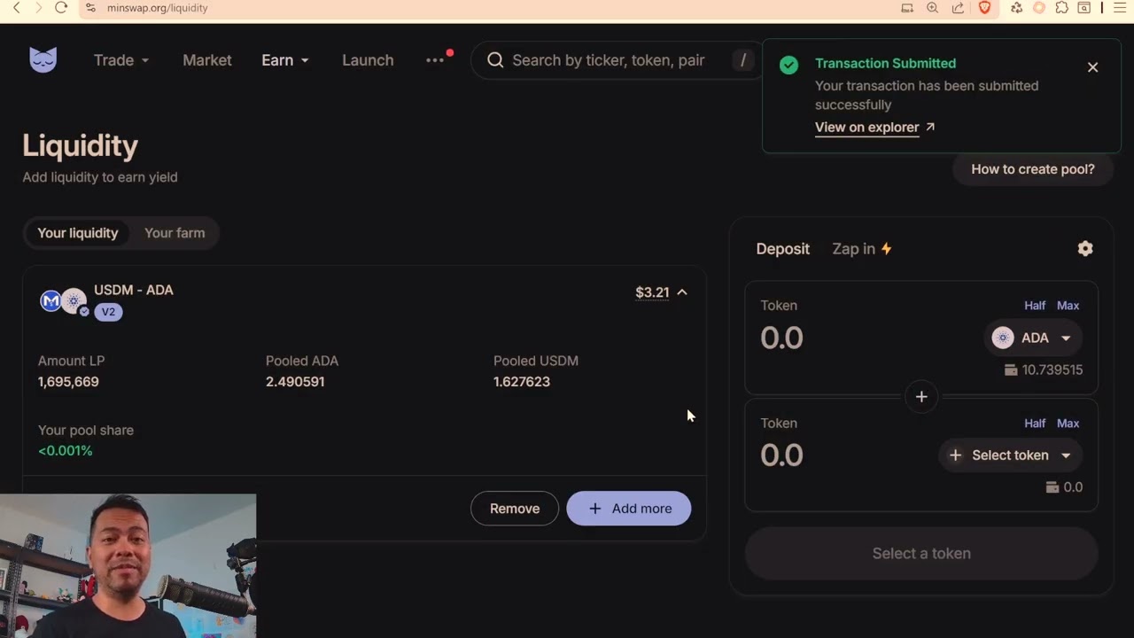Screen dimensions: 1134x638
Task: Click the disabled Select a token button
Action: click(x=921, y=554)
